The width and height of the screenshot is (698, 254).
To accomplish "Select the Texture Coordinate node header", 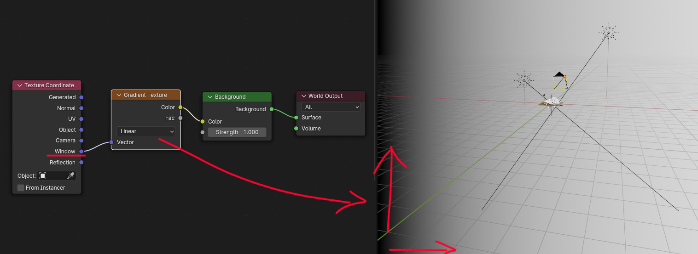I will [47, 85].
